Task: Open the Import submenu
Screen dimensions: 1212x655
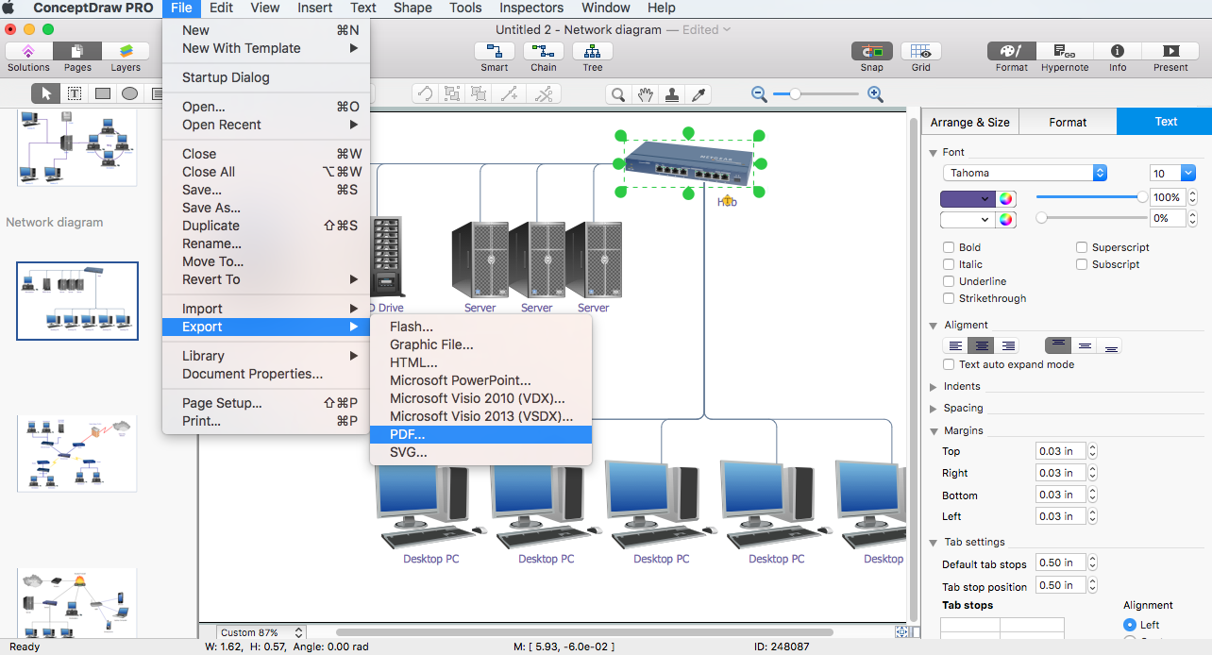Action: pyautogui.click(x=266, y=309)
